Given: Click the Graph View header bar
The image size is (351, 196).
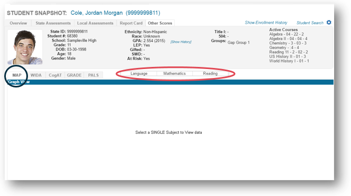Looking at the screenshot, I should tap(170, 82).
